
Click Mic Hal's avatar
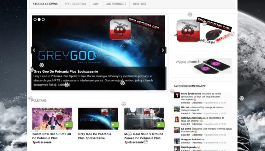click(177, 109)
